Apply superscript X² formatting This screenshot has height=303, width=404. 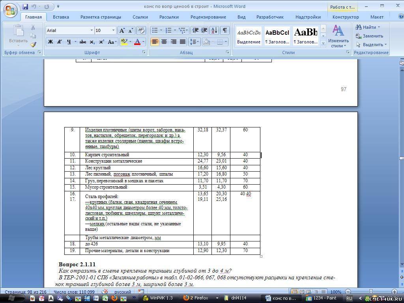coord(101,42)
